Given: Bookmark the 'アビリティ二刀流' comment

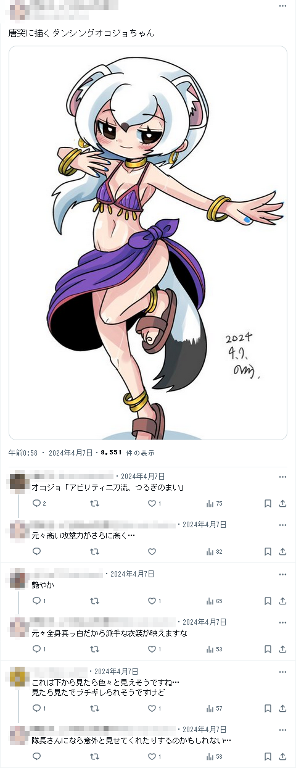Looking at the screenshot, I should tap(268, 503).
